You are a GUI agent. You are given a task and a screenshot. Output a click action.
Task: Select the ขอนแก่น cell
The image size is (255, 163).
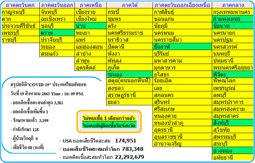182,19
